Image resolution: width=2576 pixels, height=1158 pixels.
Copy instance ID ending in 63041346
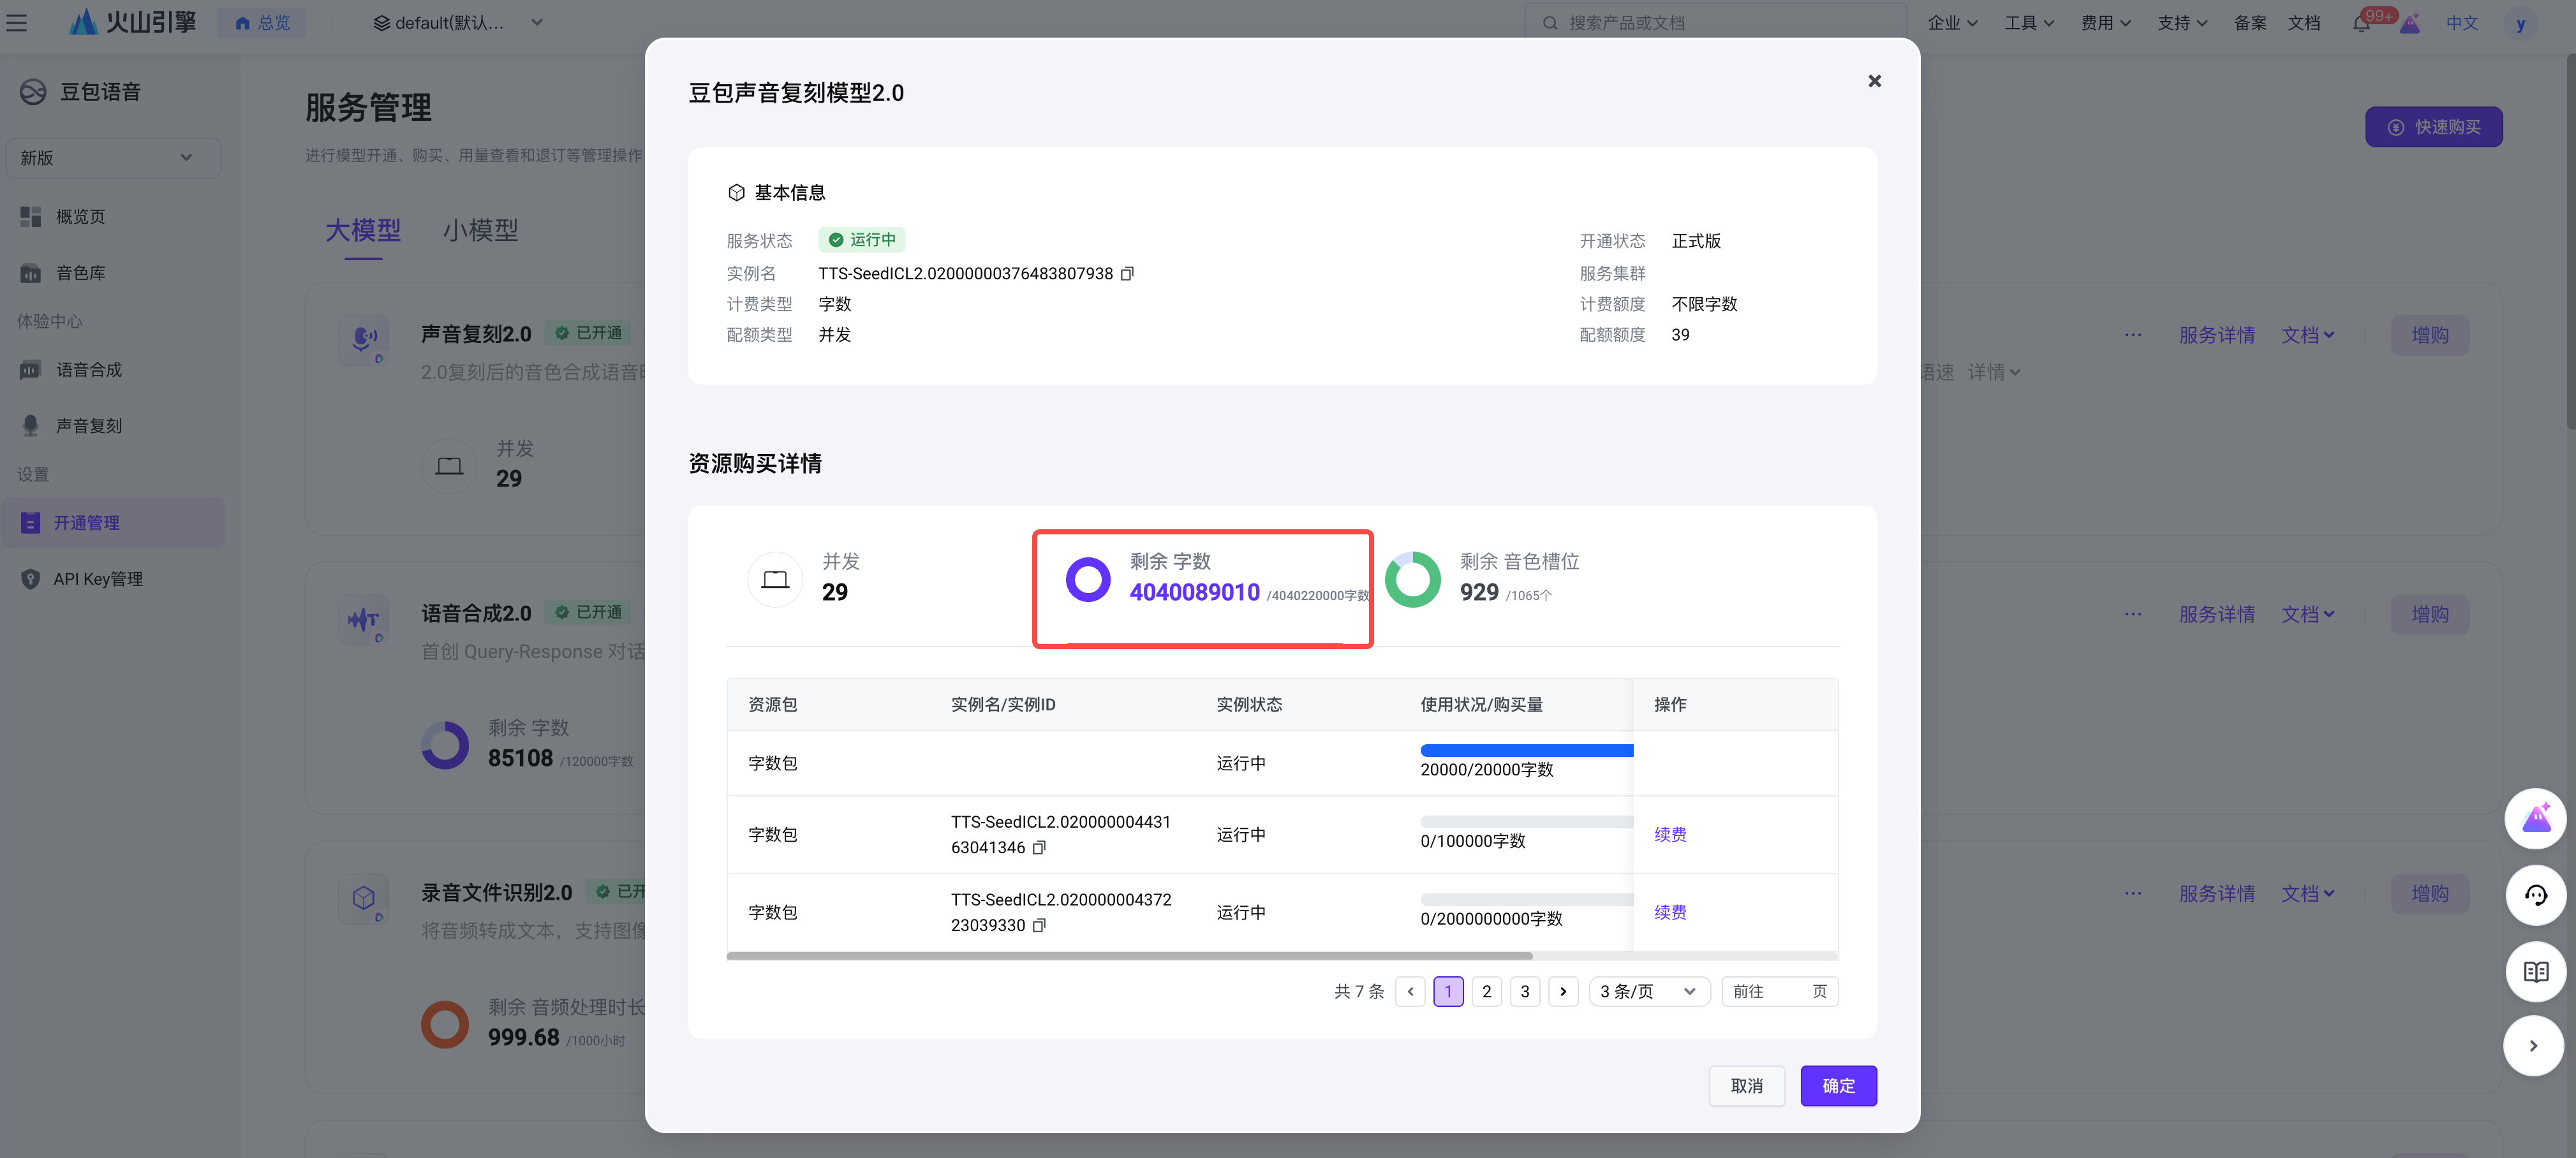(1039, 848)
